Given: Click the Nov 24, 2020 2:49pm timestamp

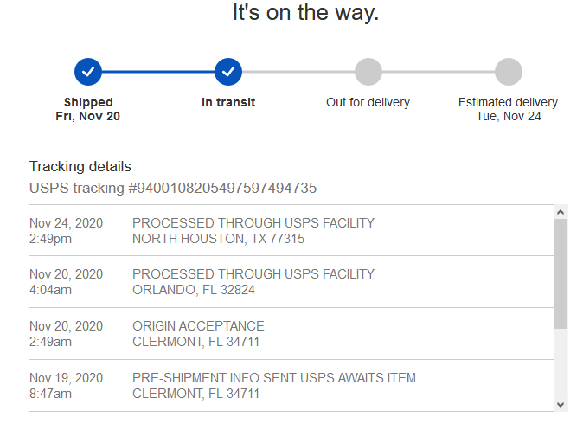Looking at the screenshot, I should [67, 231].
